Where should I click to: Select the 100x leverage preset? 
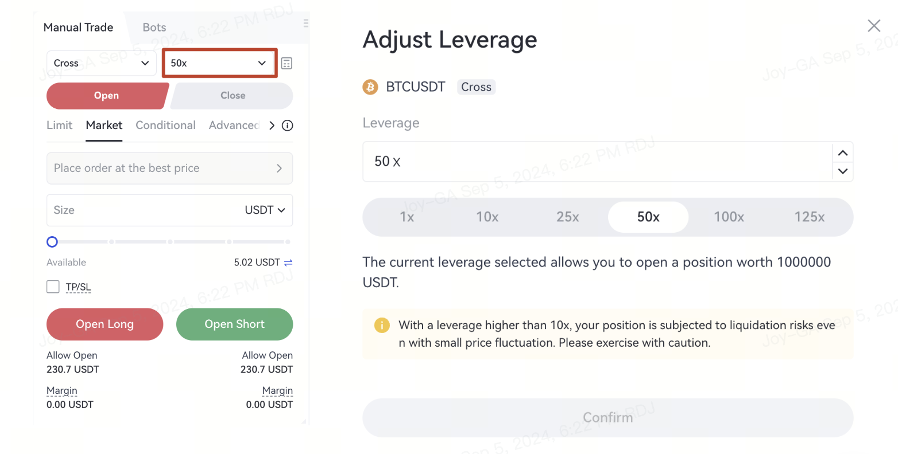click(x=729, y=217)
